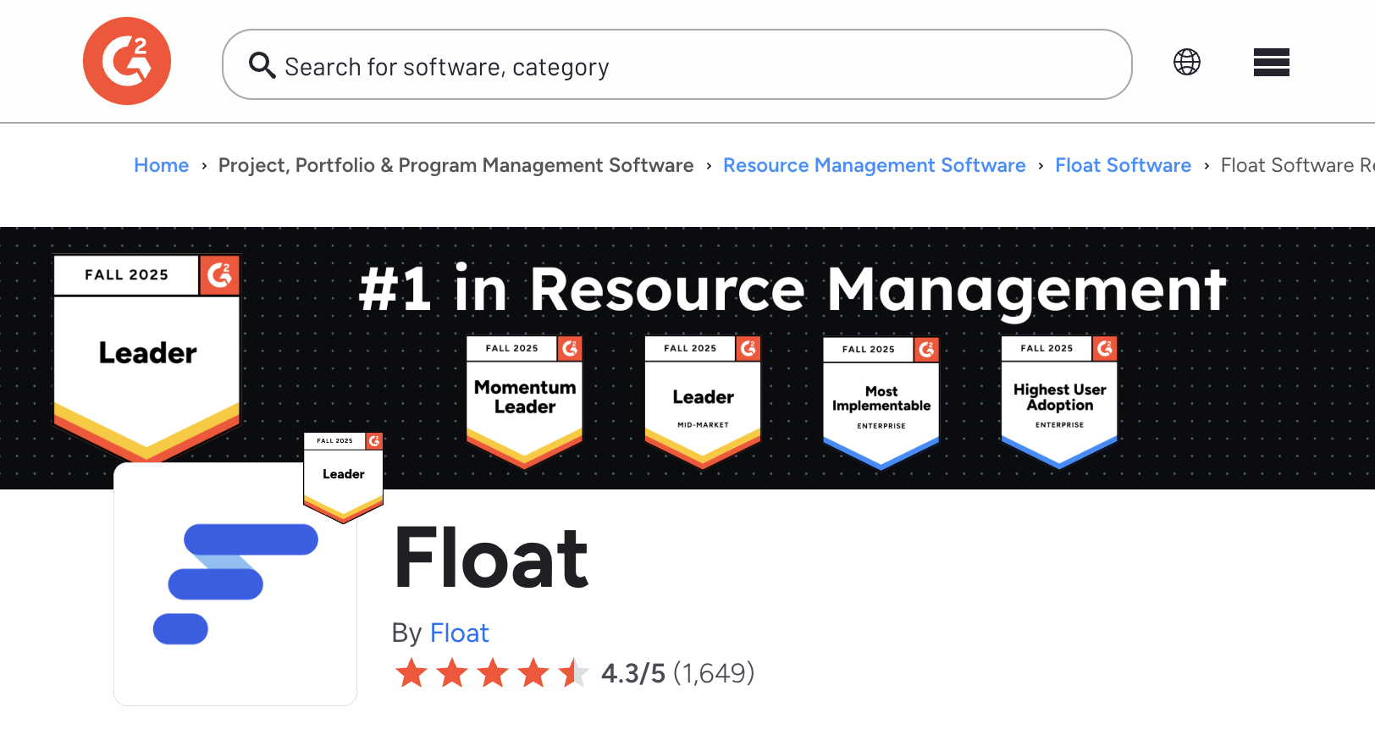The width and height of the screenshot is (1375, 735).
Task: Click the G2 logo home icon
Action: [x=127, y=61]
